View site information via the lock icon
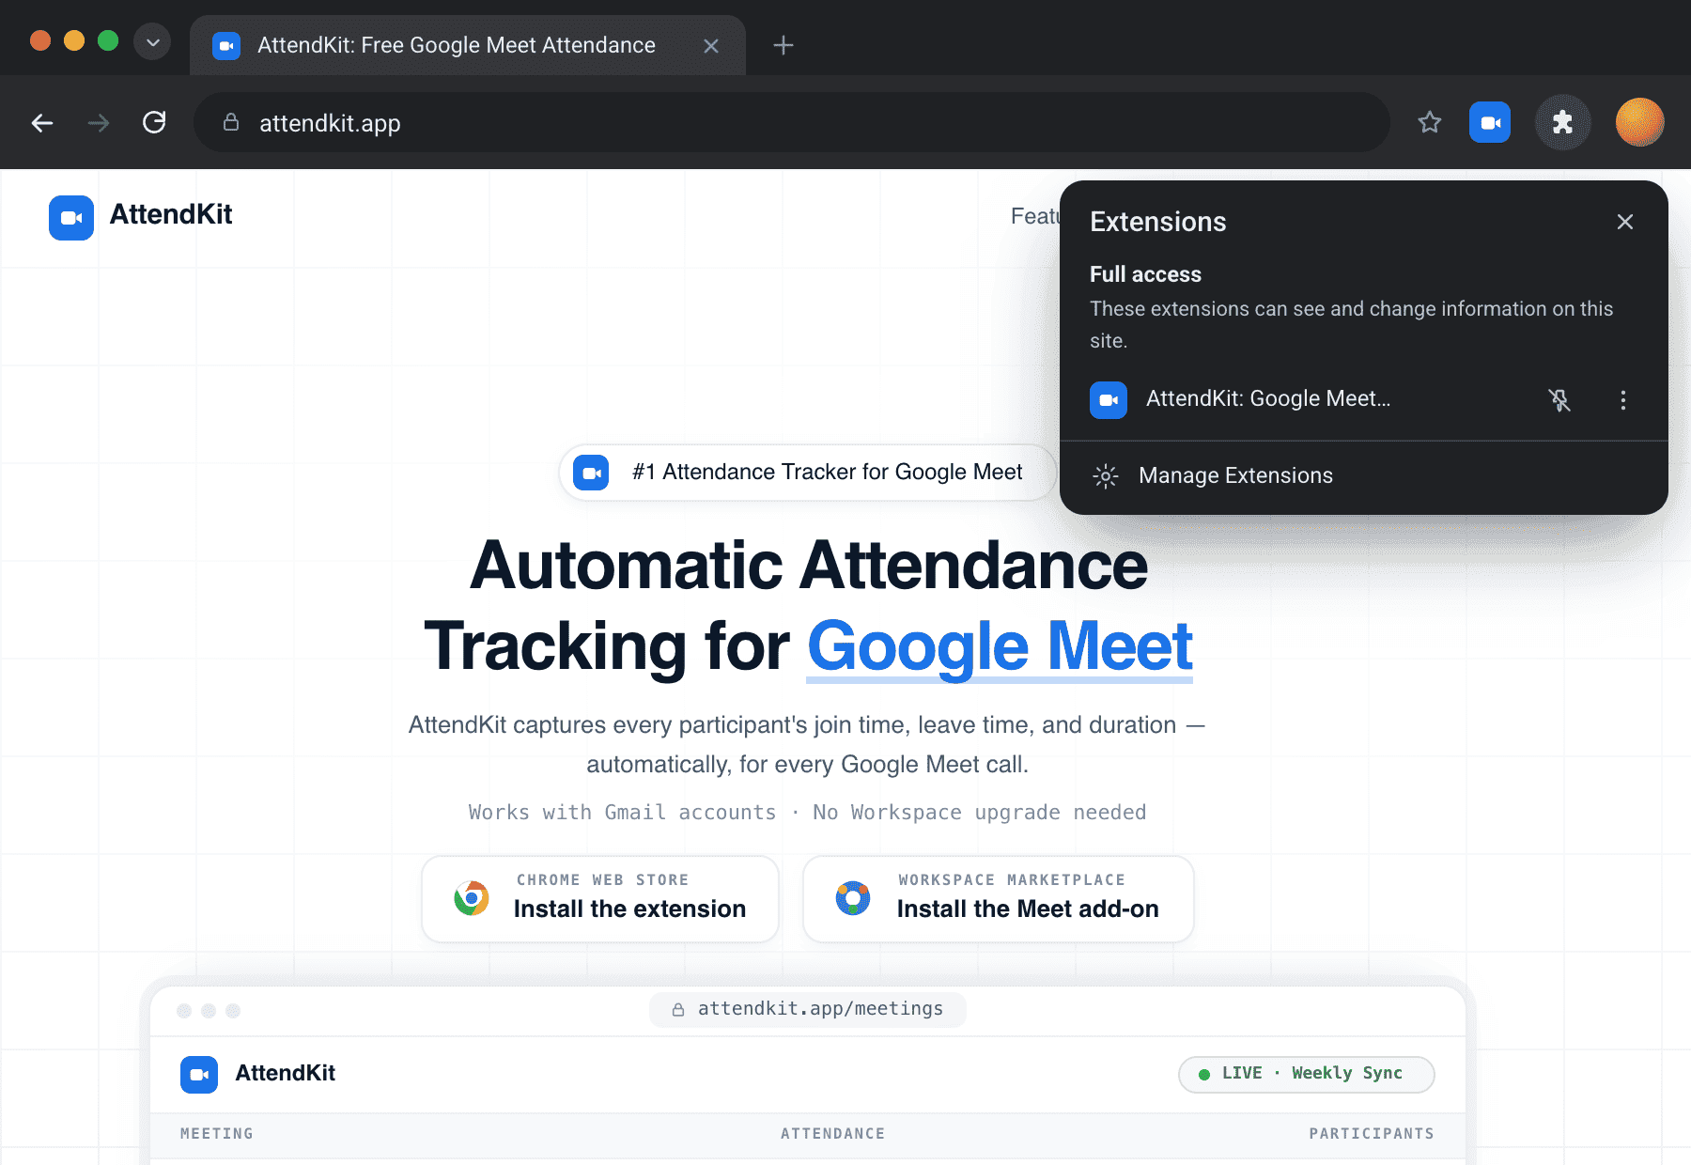 (x=231, y=122)
